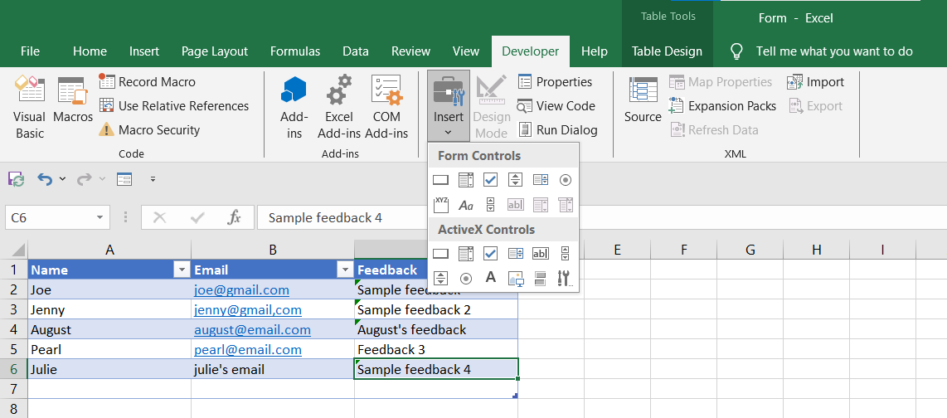Viewport: 947px width, 418px height.
Task: Open the Undo history dropdown arrow
Action: pos(62,179)
